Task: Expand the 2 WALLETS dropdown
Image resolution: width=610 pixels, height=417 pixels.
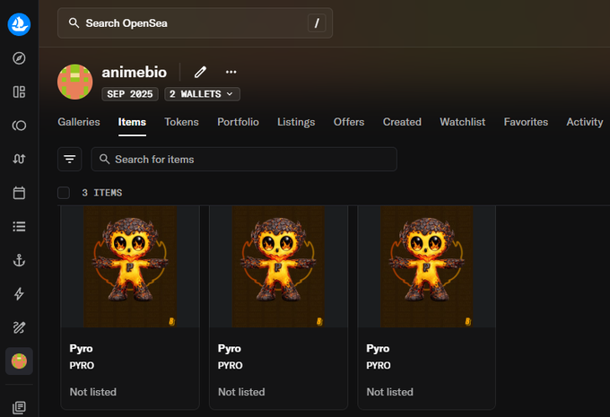Action: click(203, 94)
